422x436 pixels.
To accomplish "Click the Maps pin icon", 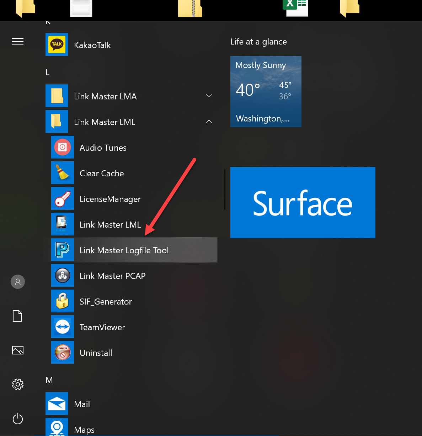I will [57, 427].
